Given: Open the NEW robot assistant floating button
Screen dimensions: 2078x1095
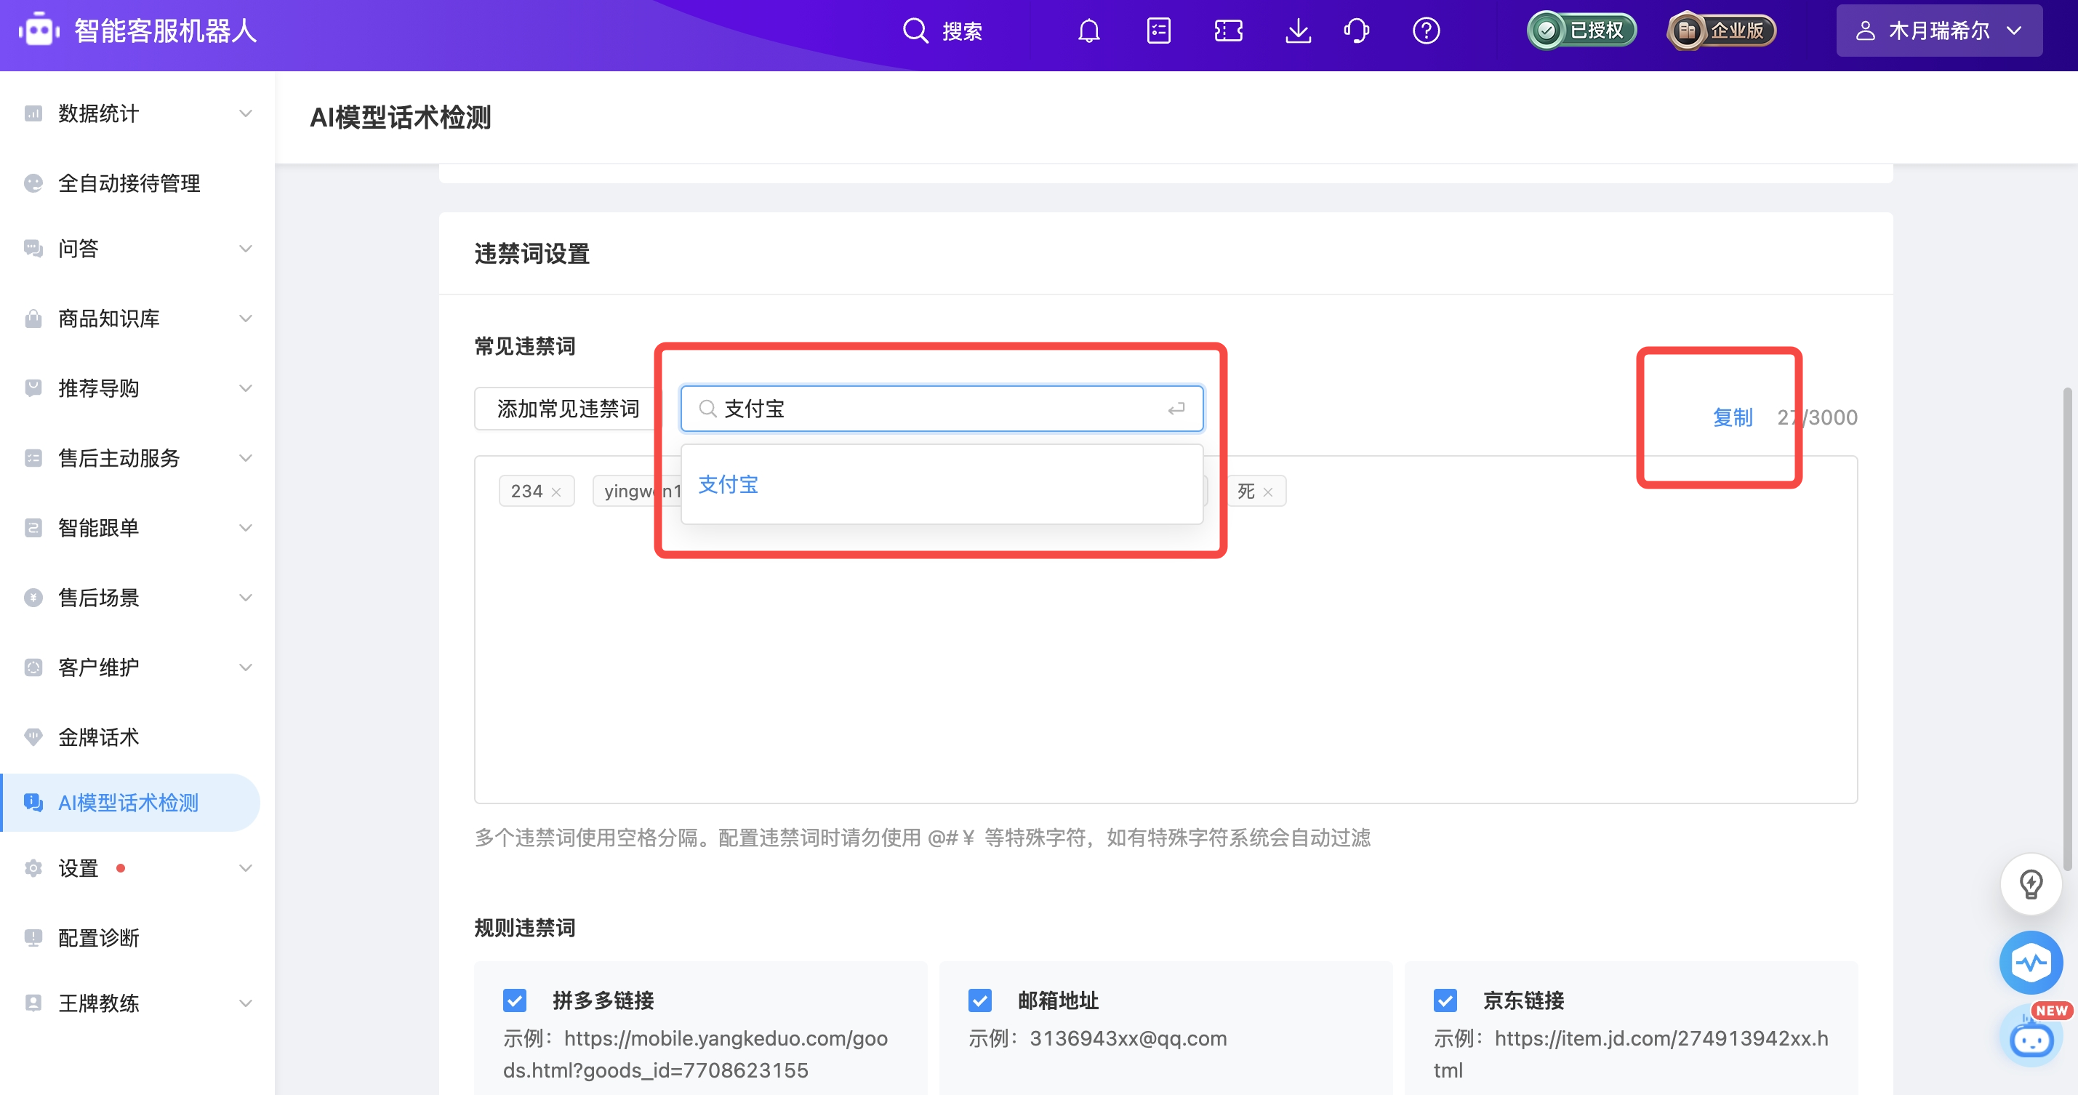Looking at the screenshot, I should pyautogui.click(x=2032, y=1035).
